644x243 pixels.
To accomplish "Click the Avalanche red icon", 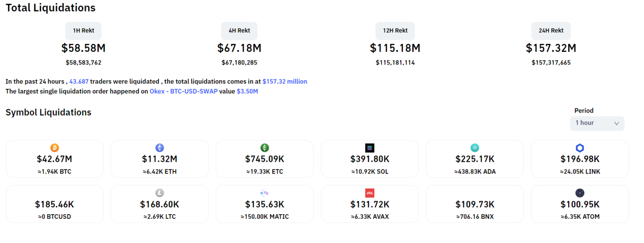I will pos(370,193).
